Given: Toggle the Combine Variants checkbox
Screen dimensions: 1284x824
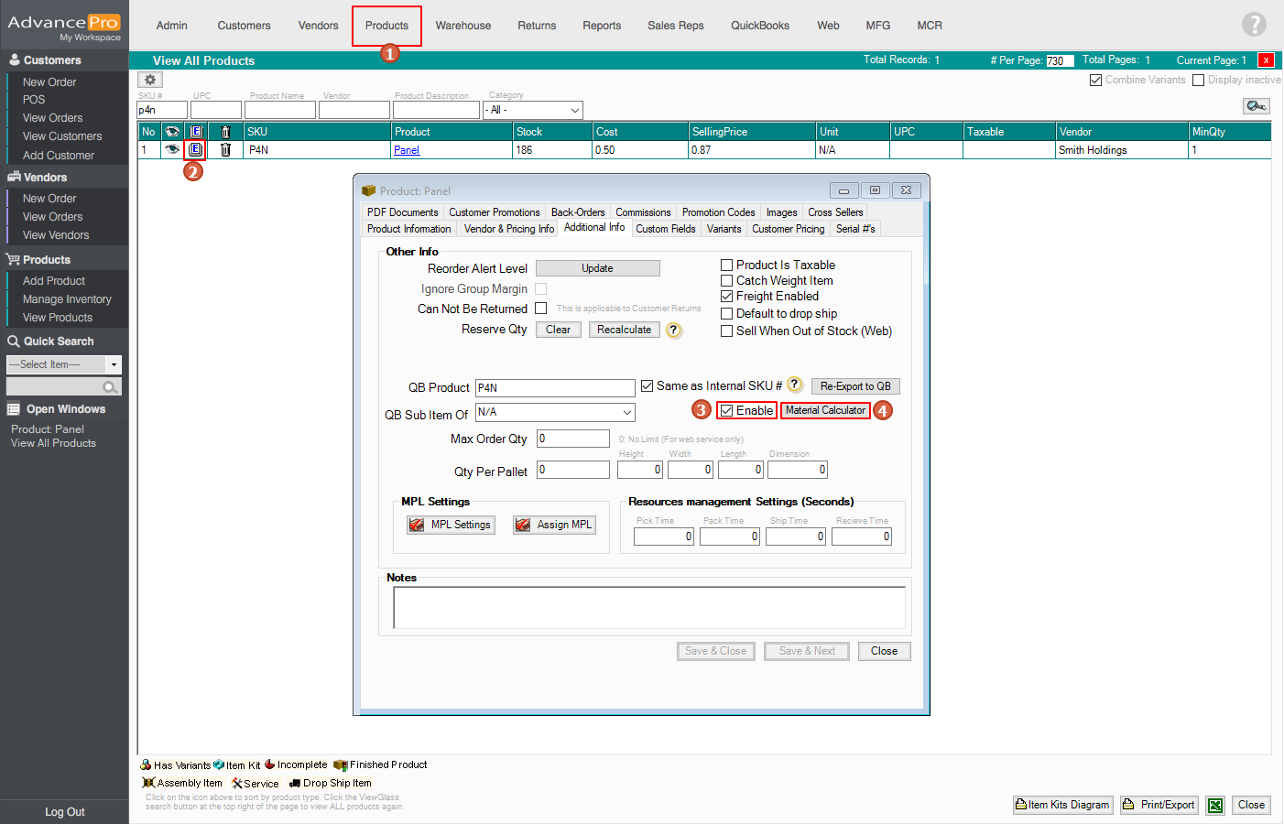Looking at the screenshot, I should point(1095,81).
